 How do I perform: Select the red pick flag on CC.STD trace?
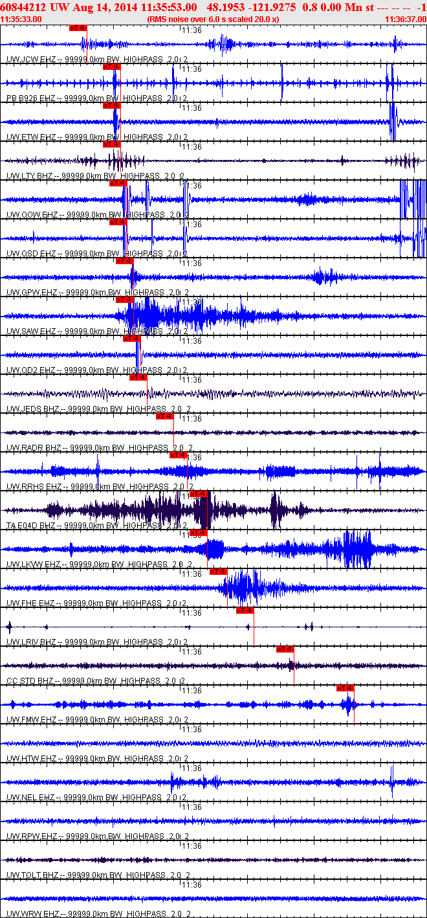pos(285,649)
